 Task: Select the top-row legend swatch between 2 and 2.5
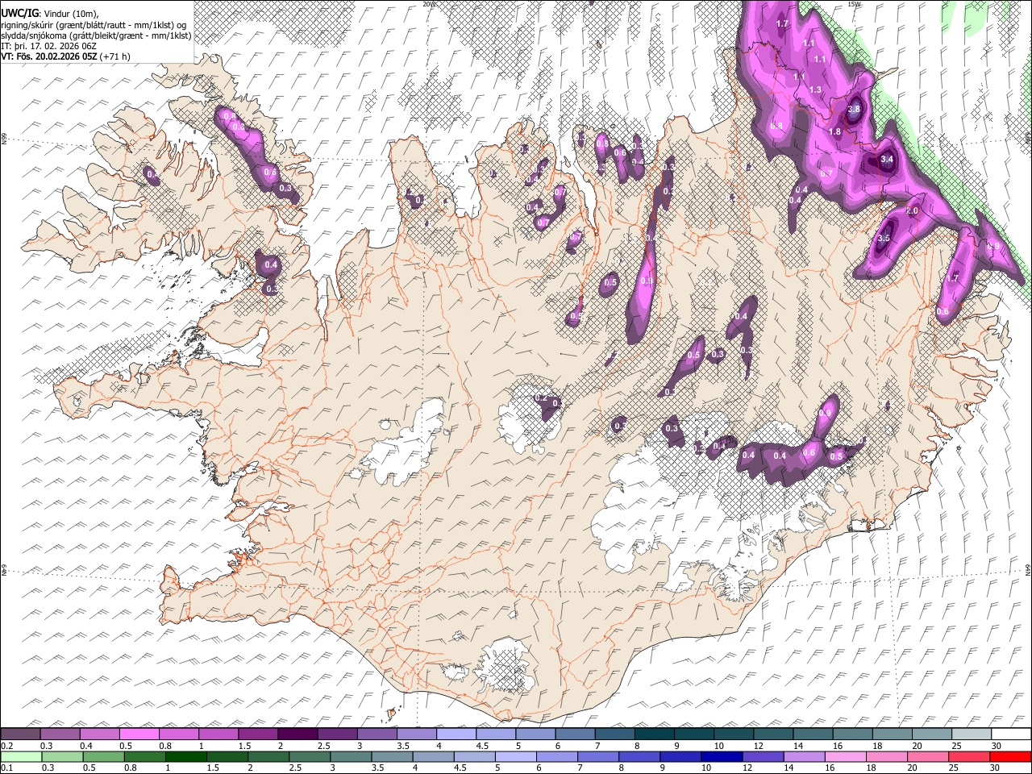point(298,734)
